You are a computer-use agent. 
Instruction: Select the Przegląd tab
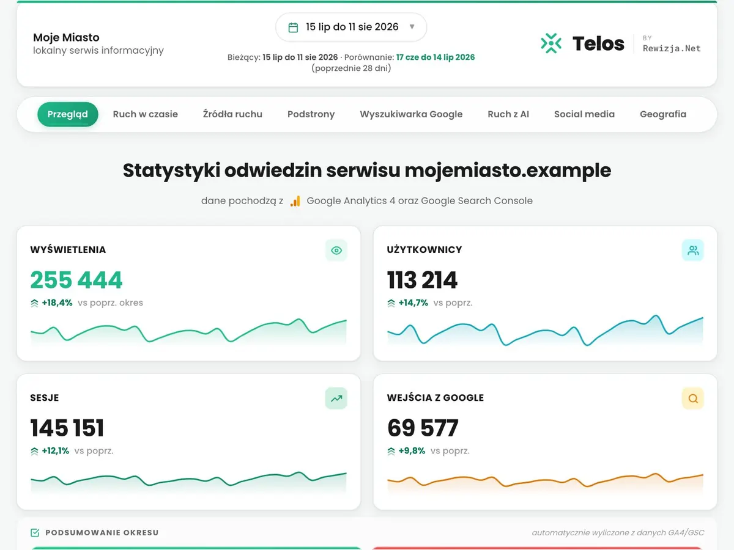[x=68, y=114]
